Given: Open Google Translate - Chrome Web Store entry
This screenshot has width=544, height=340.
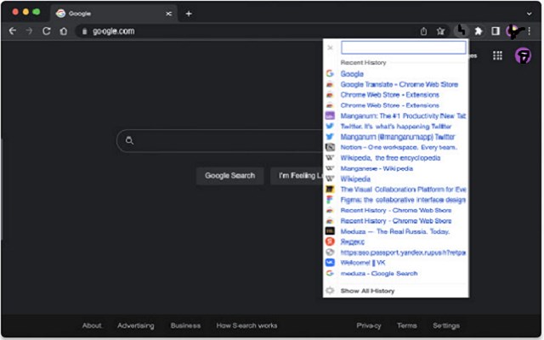Looking at the screenshot, I should tap(399, 84).
